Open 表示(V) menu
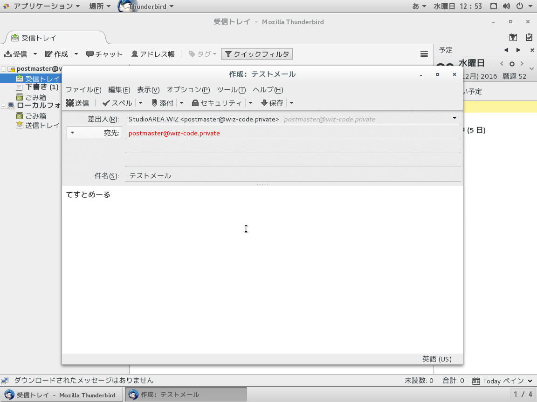The width and height of the screenshot is (537, 402). tap(148, 89)
